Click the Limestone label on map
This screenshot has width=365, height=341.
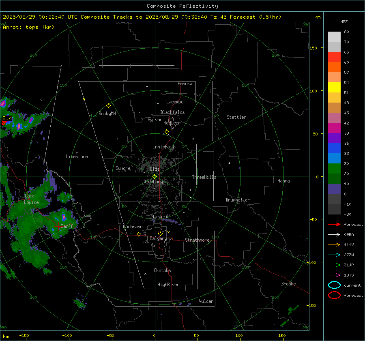pyautogui.click(x=77, y=157)
